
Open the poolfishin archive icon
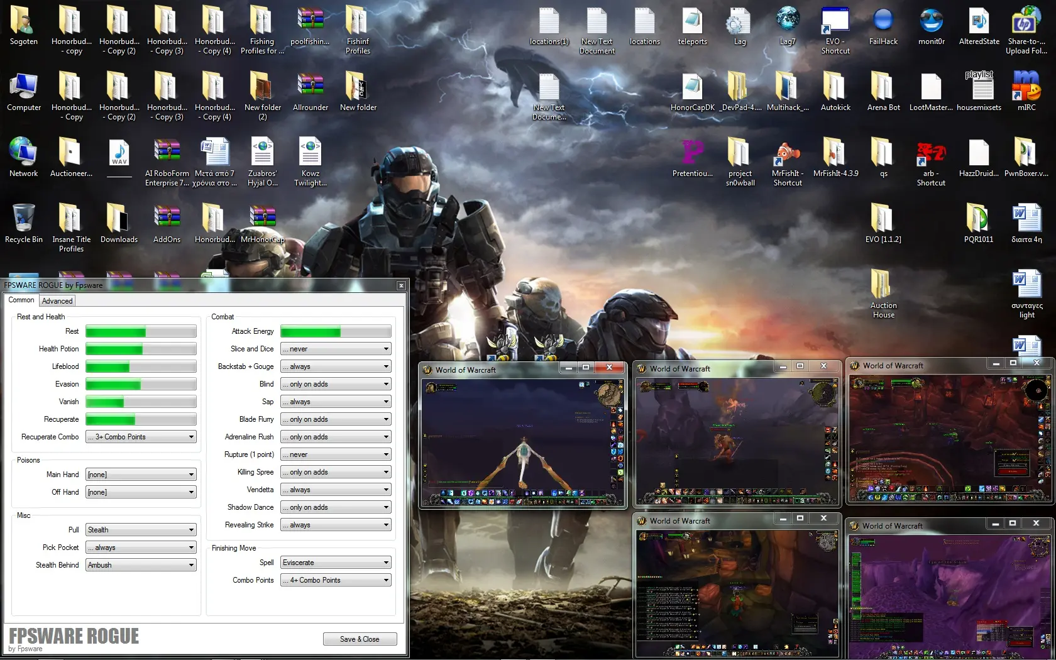[x=310, y=26]
